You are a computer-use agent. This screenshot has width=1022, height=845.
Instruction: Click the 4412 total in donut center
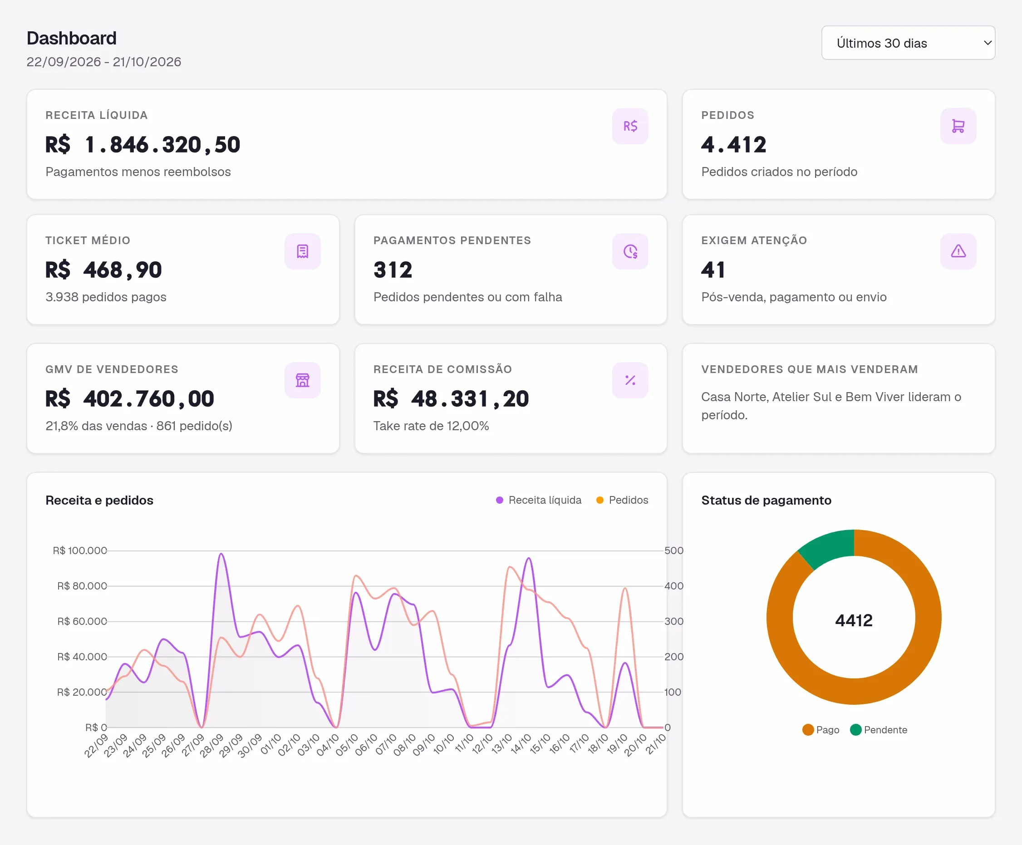point(854,620)
